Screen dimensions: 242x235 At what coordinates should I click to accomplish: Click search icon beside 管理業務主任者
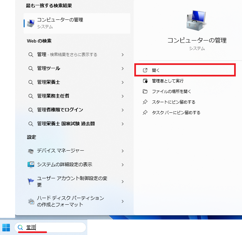tap(31, 96)
